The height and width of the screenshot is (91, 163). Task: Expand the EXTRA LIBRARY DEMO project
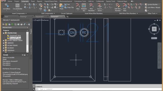point(4,40)
